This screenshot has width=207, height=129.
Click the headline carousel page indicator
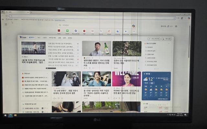click(51, 68)
